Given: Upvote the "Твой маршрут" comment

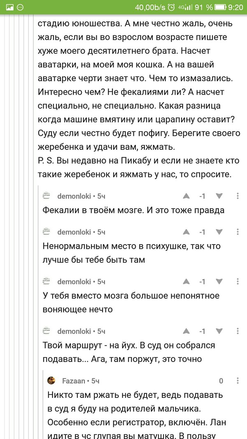Looking at the screenshot, I should (186, 331).
